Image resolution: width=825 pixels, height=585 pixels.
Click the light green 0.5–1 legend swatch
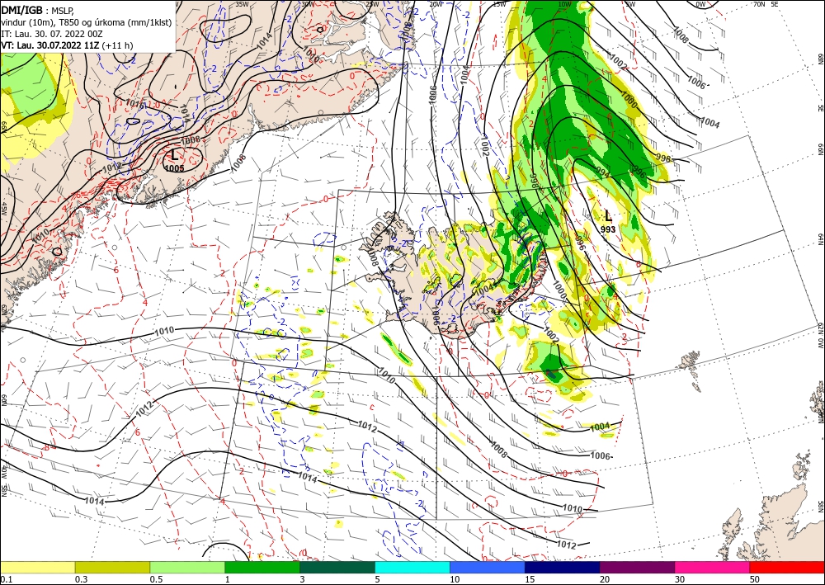point(187,567)
